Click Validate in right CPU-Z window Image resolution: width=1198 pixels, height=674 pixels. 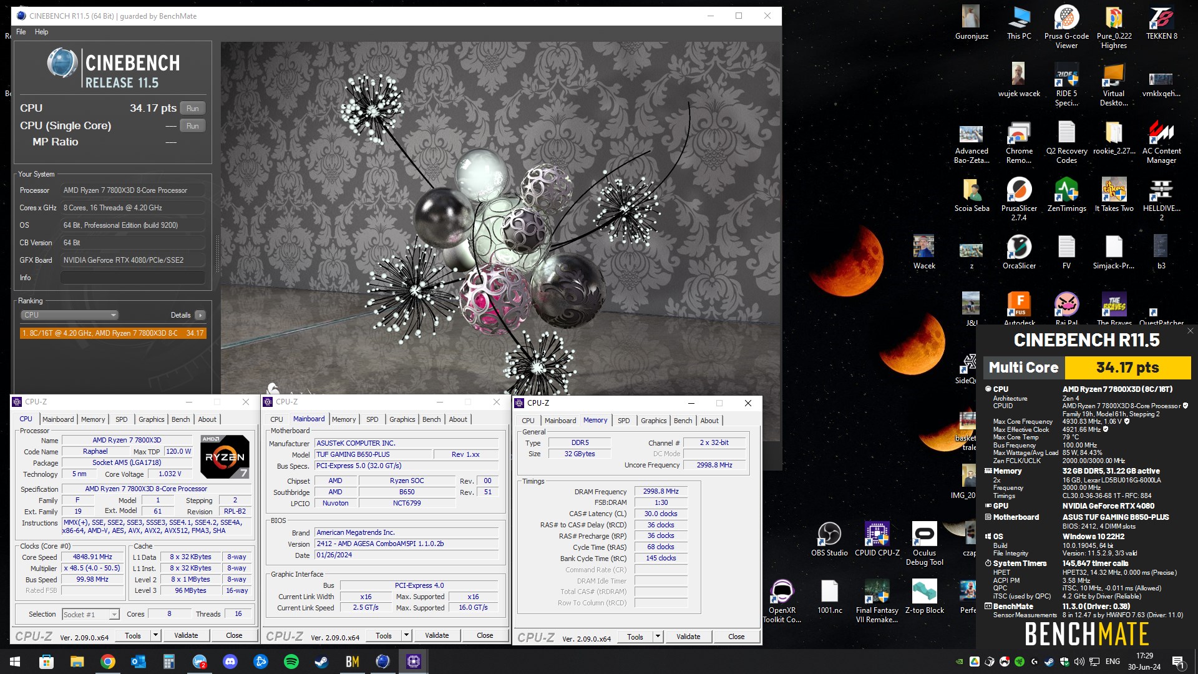pyautogui.click(x=688, y=637)
